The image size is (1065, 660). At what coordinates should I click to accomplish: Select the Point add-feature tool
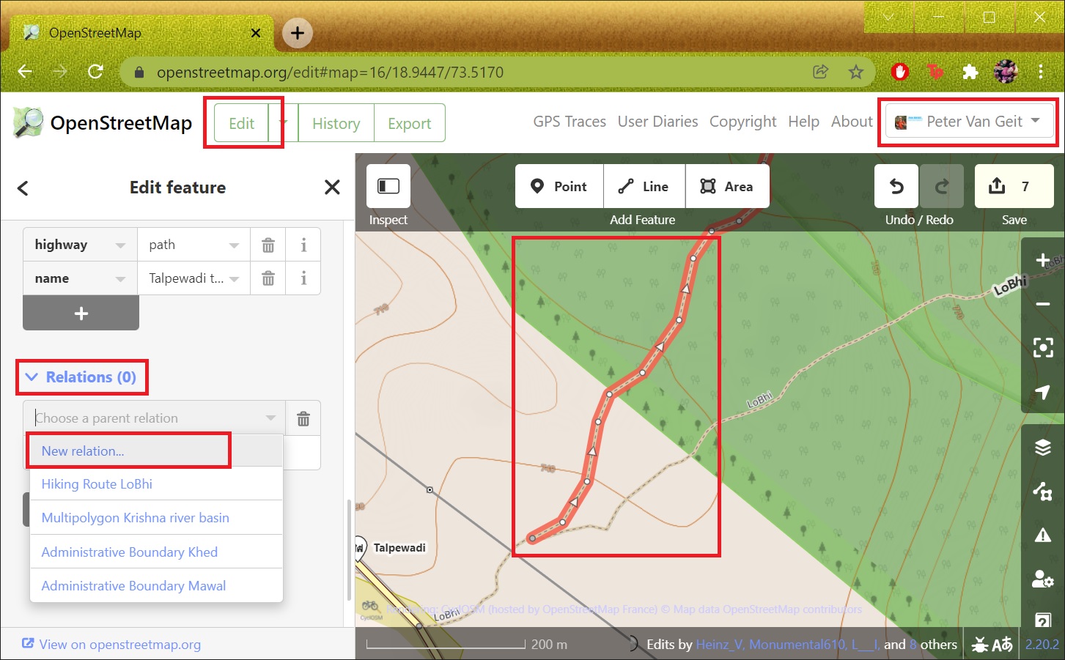pos(559,186)
